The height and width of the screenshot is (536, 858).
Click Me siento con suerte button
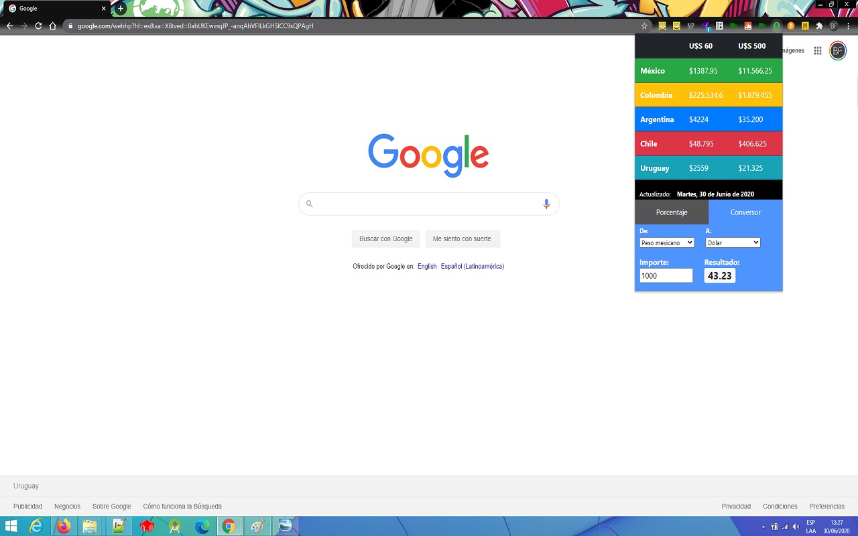click(462, 239)
